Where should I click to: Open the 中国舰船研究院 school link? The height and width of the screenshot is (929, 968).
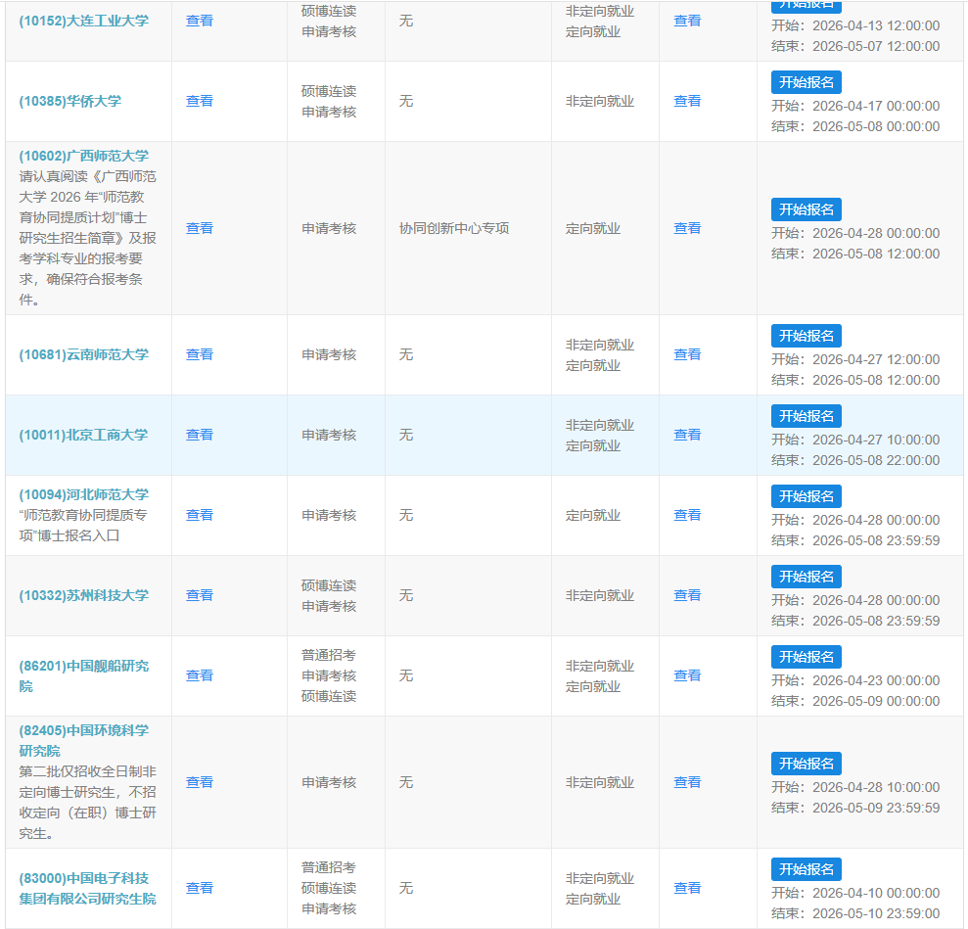[84, 675]
